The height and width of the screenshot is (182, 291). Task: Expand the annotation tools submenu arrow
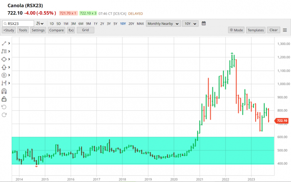tap(9, 75)
